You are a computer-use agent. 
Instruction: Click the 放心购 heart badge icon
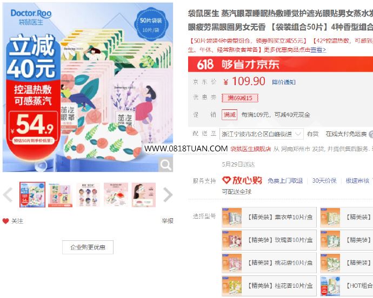tap(226, 180)
